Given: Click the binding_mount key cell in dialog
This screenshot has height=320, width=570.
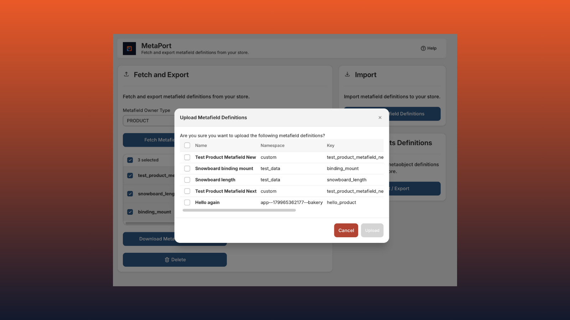Looking at the screenshot, I should [x=343, y=169].
